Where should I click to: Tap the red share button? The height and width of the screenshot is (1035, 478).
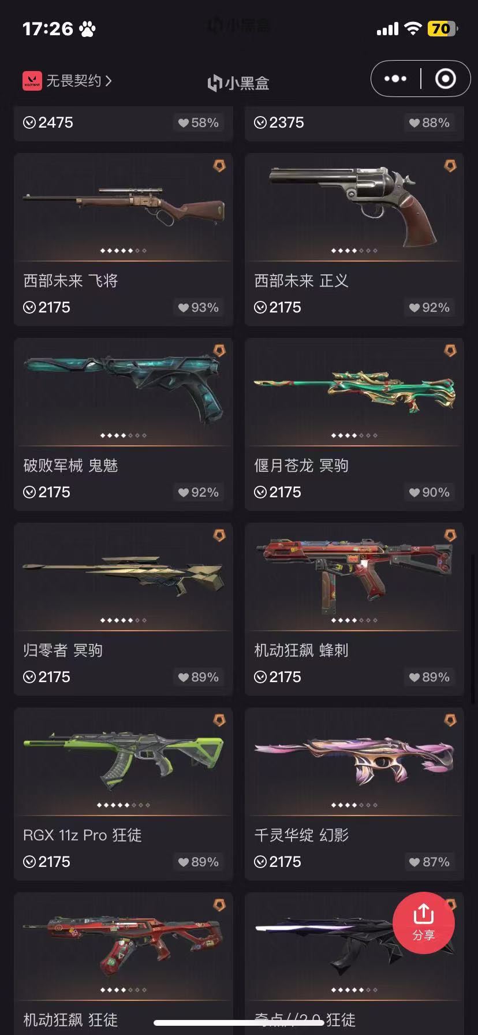(423, 922)
